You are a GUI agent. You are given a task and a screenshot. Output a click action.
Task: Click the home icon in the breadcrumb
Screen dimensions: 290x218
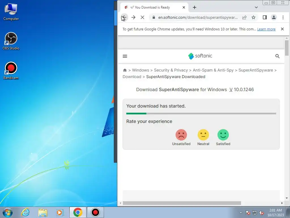pyautogui.click(x=125, y=70)
